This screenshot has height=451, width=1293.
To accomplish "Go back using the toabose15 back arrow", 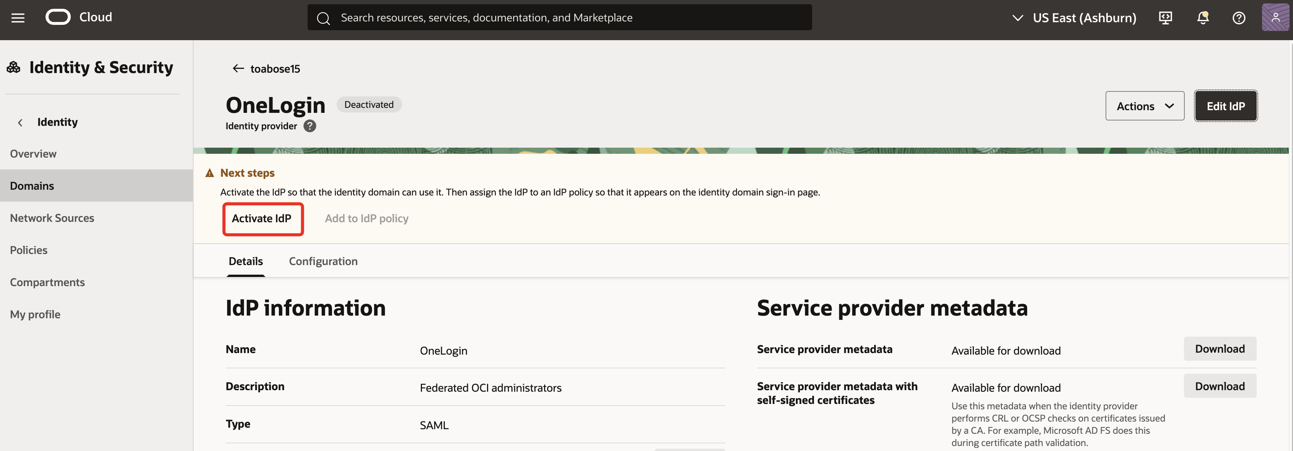I will tap(238, 68).
